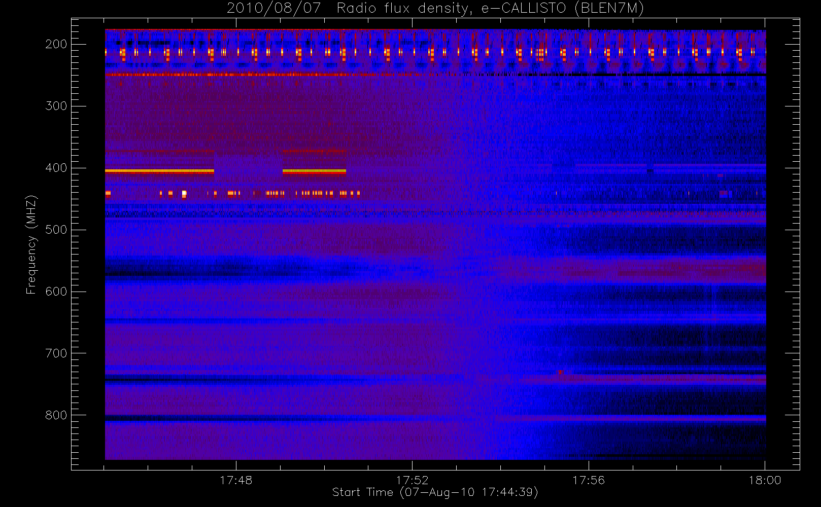Click the second yellow emission band near 400 MHz
The width and height of the screenshot is (821, 507).
314,171
